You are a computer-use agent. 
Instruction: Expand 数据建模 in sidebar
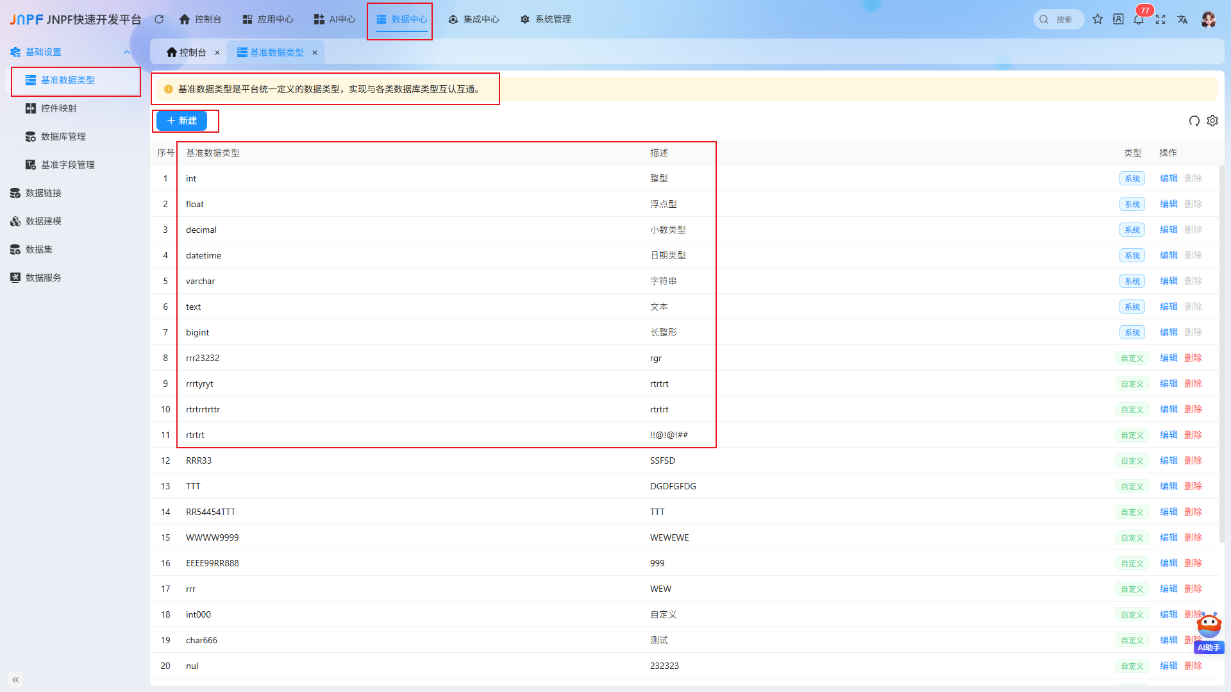pyautogui.click(x=43, y=221)
